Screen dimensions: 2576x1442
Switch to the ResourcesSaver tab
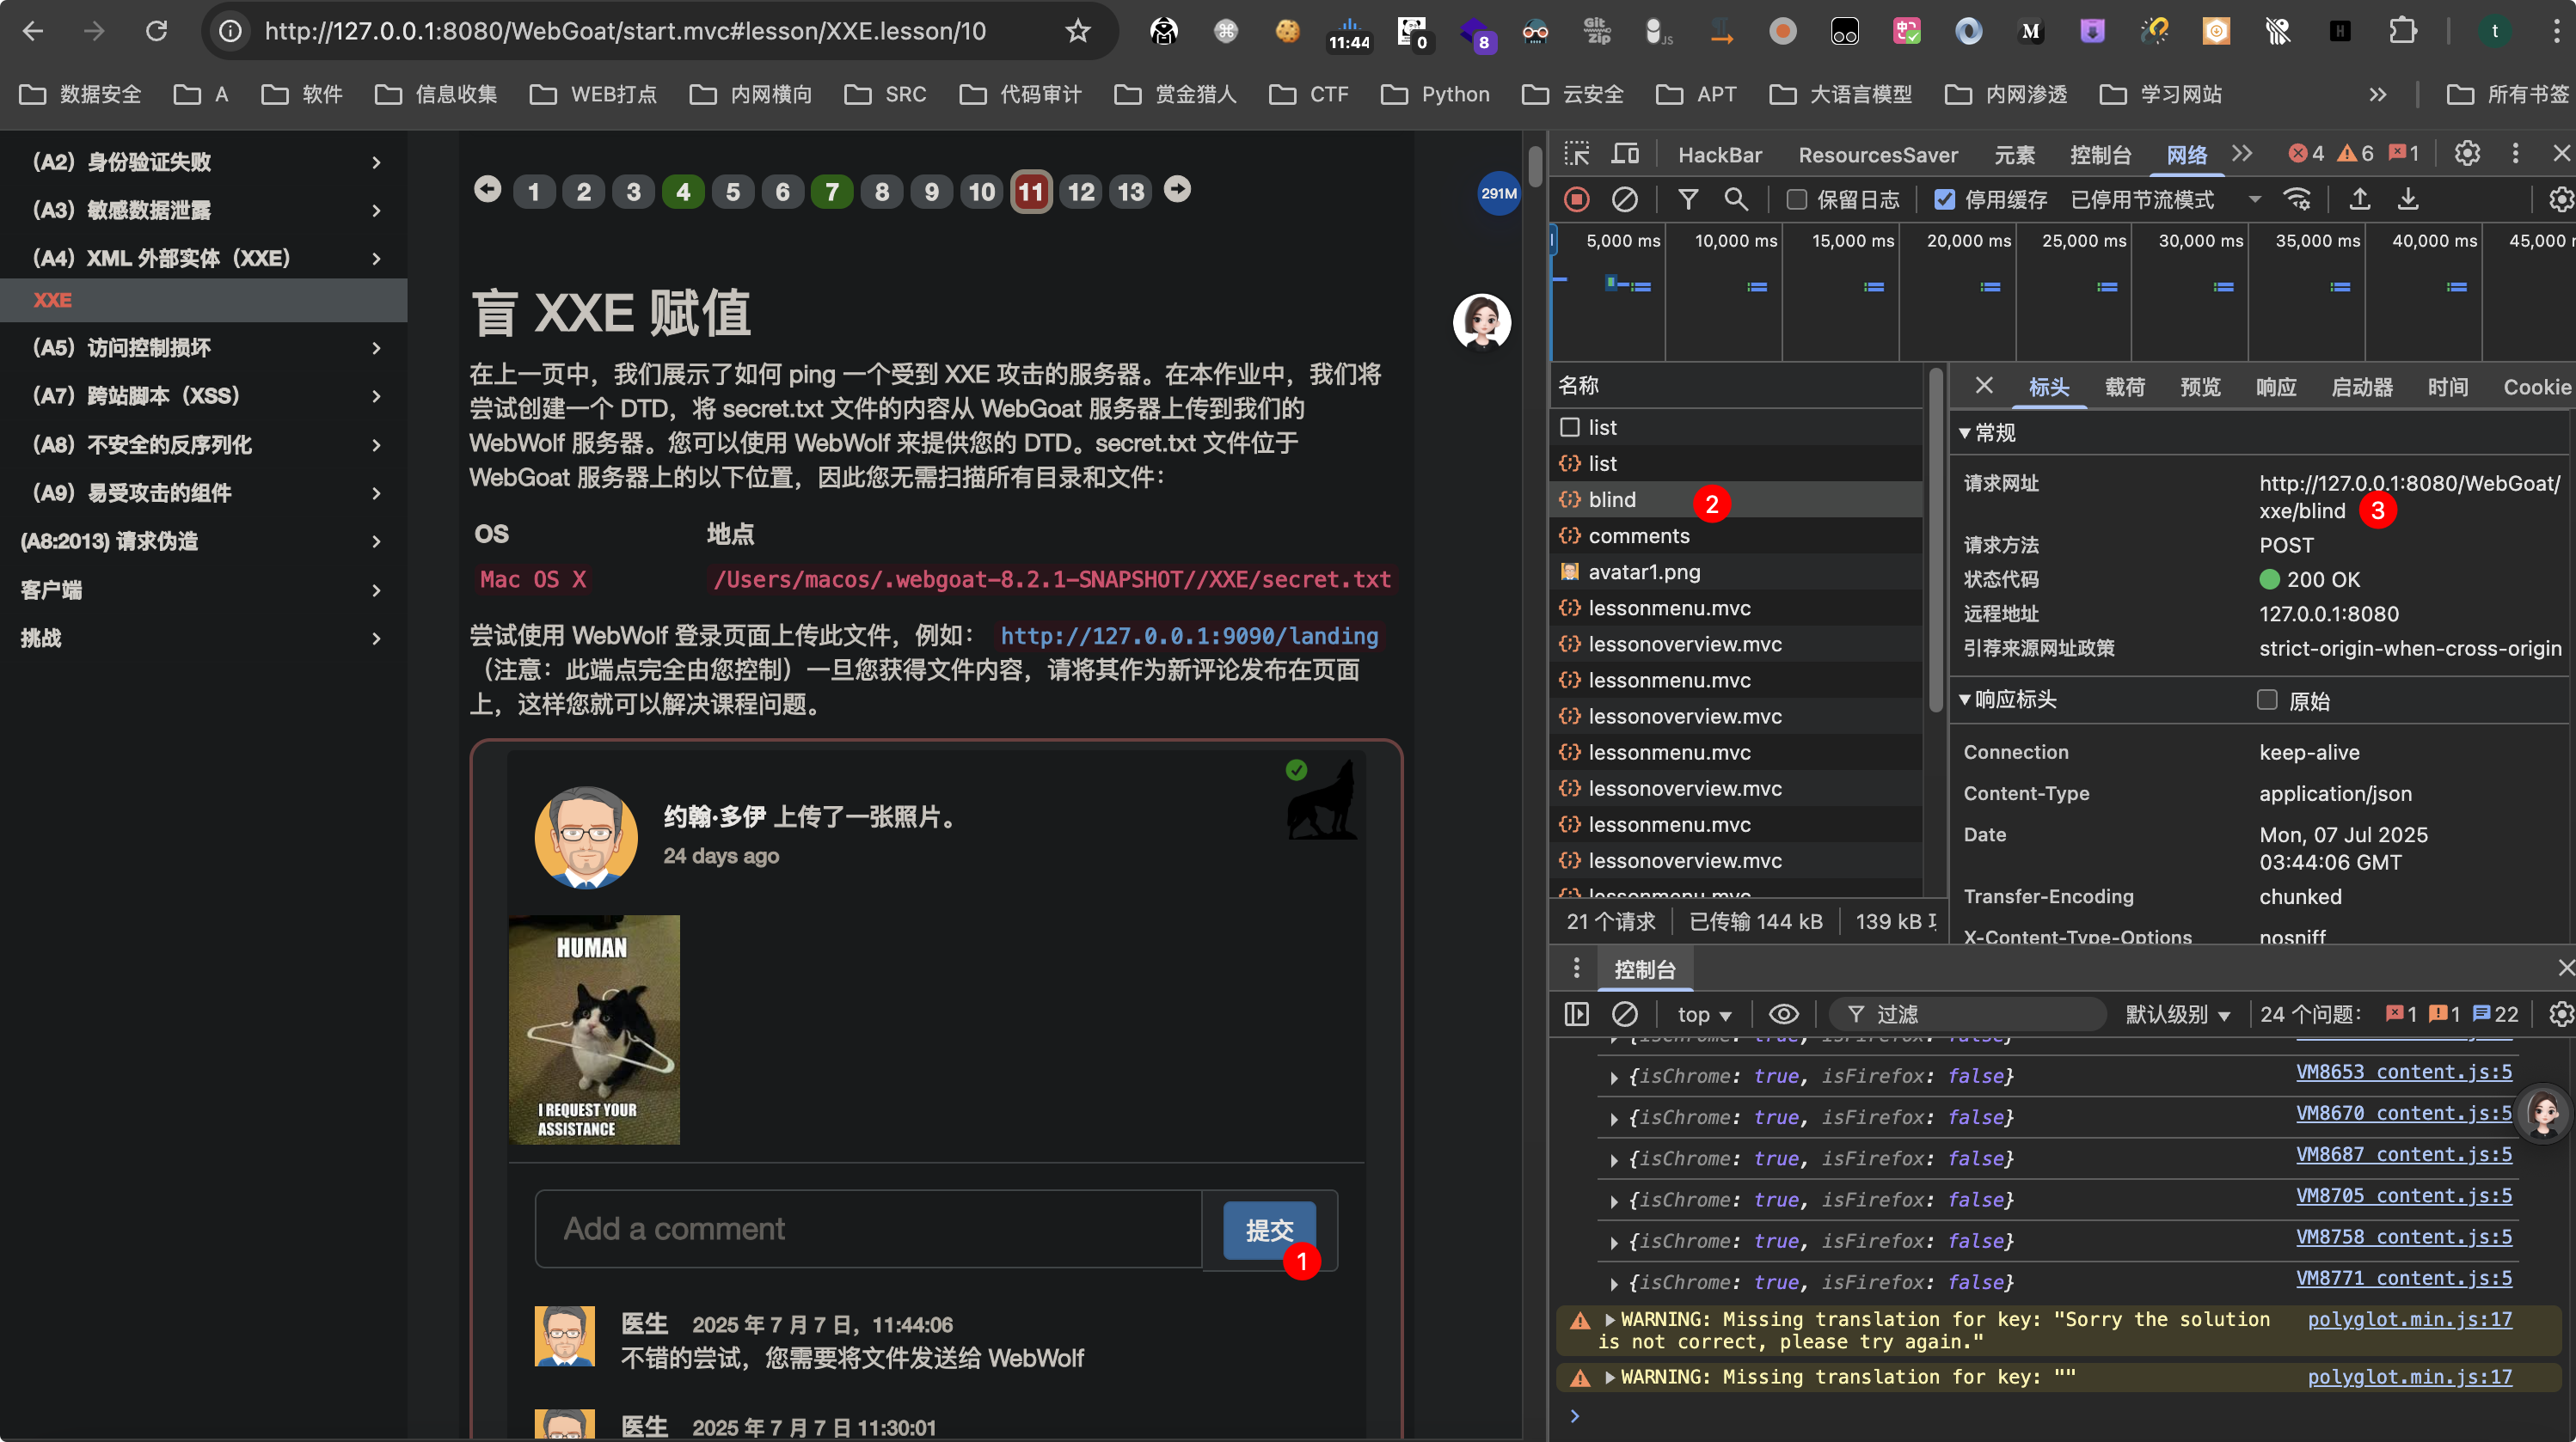tap(1878, 155)
